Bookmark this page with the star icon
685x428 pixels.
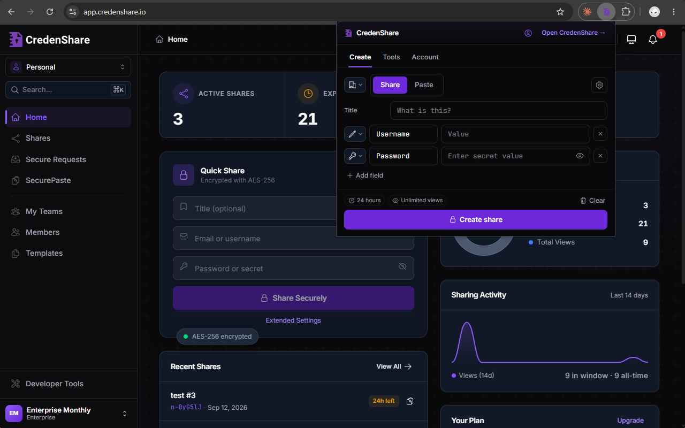coord(560,12)
